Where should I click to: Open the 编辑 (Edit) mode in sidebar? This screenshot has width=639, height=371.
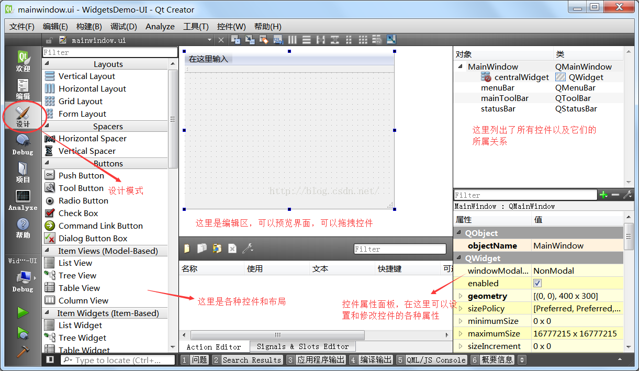23,89
